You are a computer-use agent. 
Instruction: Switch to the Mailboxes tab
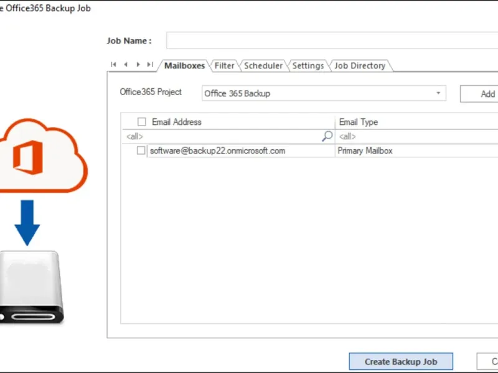[184, 66]
